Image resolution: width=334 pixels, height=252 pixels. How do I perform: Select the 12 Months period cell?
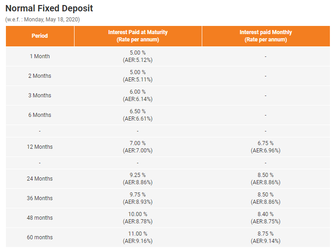[x=40, y=147]
